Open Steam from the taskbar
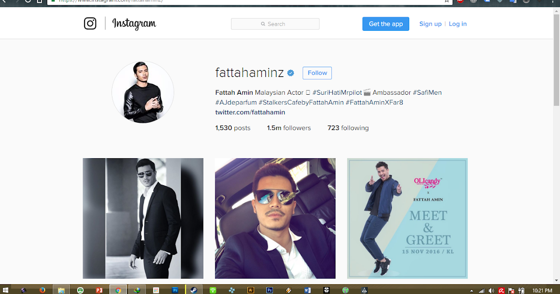 (x=194, y=290)
